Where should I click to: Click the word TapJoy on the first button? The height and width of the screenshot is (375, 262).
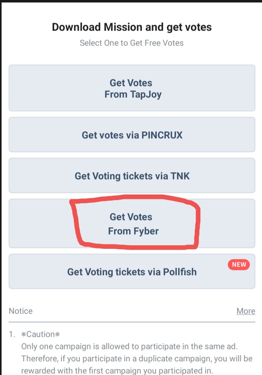click(145, 95)
